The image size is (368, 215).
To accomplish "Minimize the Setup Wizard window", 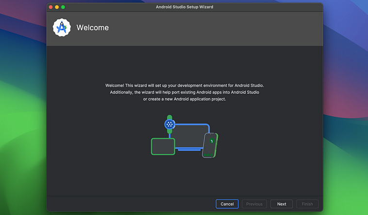I will [x=57, y=7].
